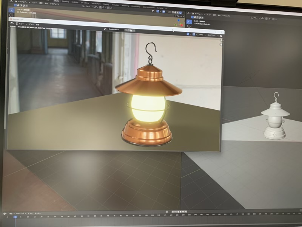Click the Select tool in right viewport
Viewport: 302px width, 227px height.
pos(189,22)
